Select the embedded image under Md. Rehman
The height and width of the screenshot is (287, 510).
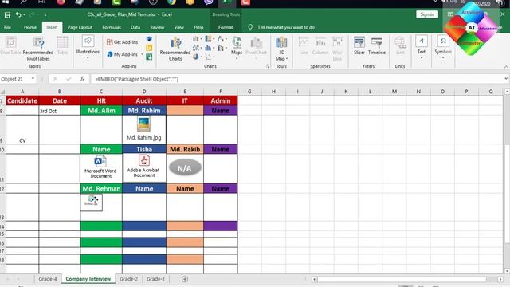pyautogui.click(x=92, y=202)
